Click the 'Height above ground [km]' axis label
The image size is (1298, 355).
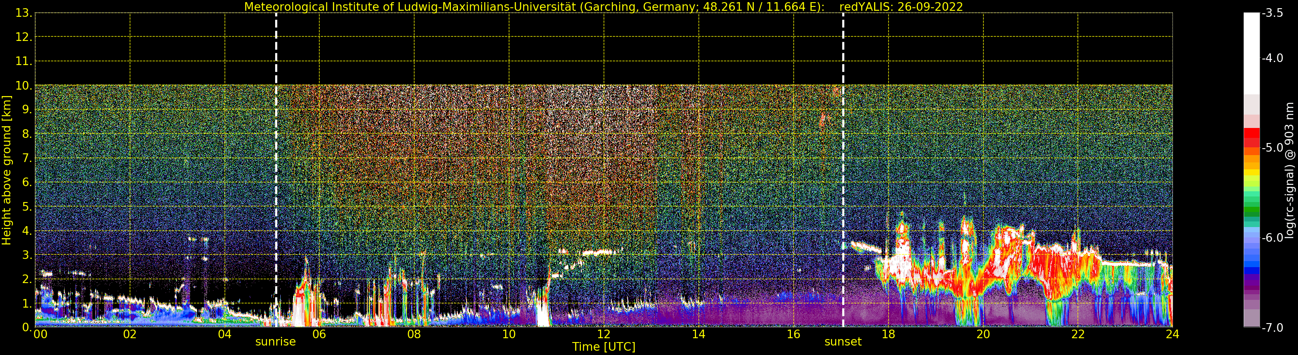click(6, 170)
